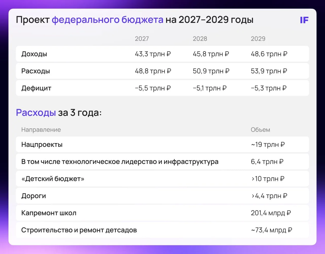
Task: Click the технологическое лидерство и инфраструктура row
Action: point(162,162)
